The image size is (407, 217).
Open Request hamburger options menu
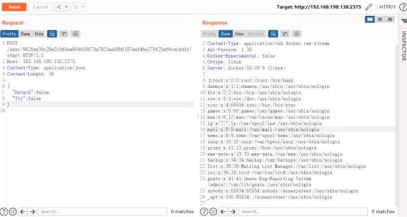76,34
